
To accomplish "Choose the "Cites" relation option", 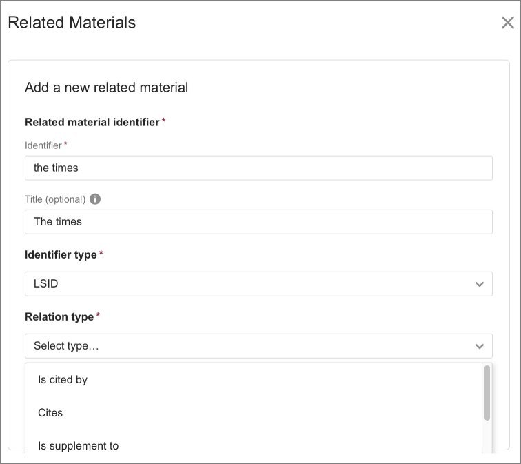I will [x=50, y=412].
